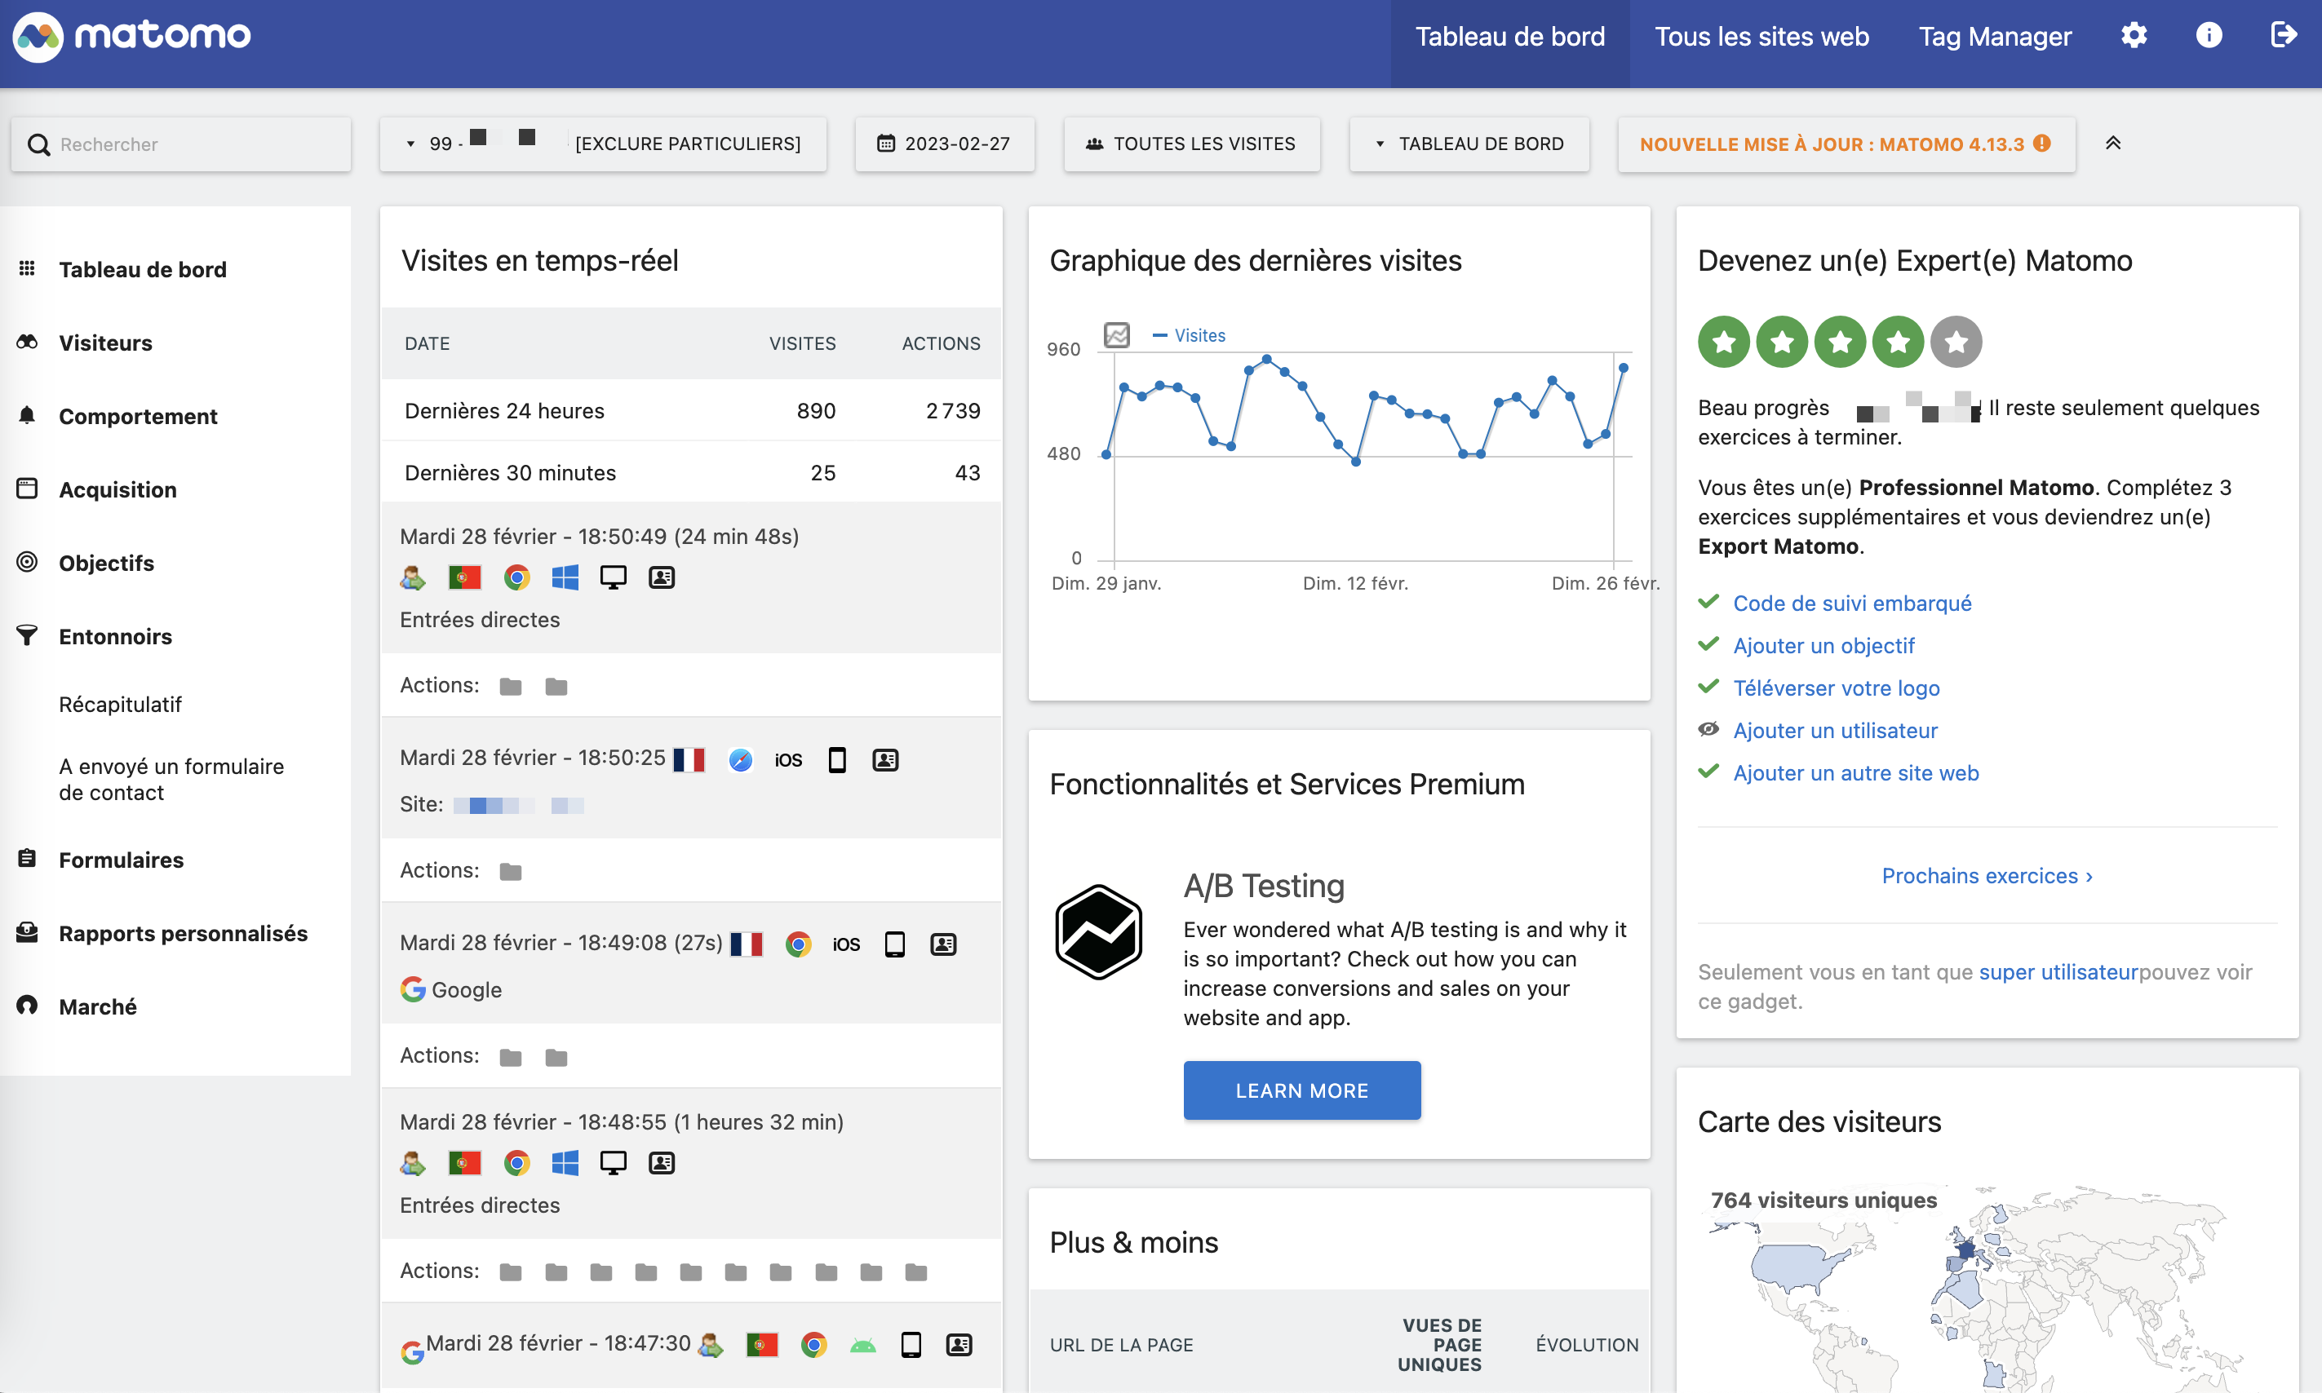Click the LEARN MORE button
The height and width of the screenshot is (1393, 2322).
pyautogui.click(x=1301, y=1090)
